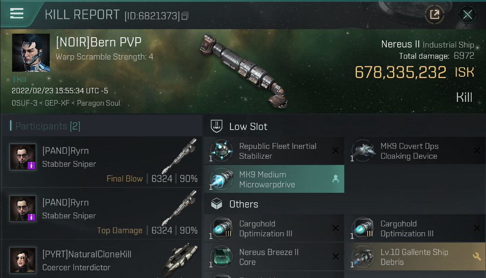
Task: Open the Top Damage Ryrn participant entry
Action: 102,213
